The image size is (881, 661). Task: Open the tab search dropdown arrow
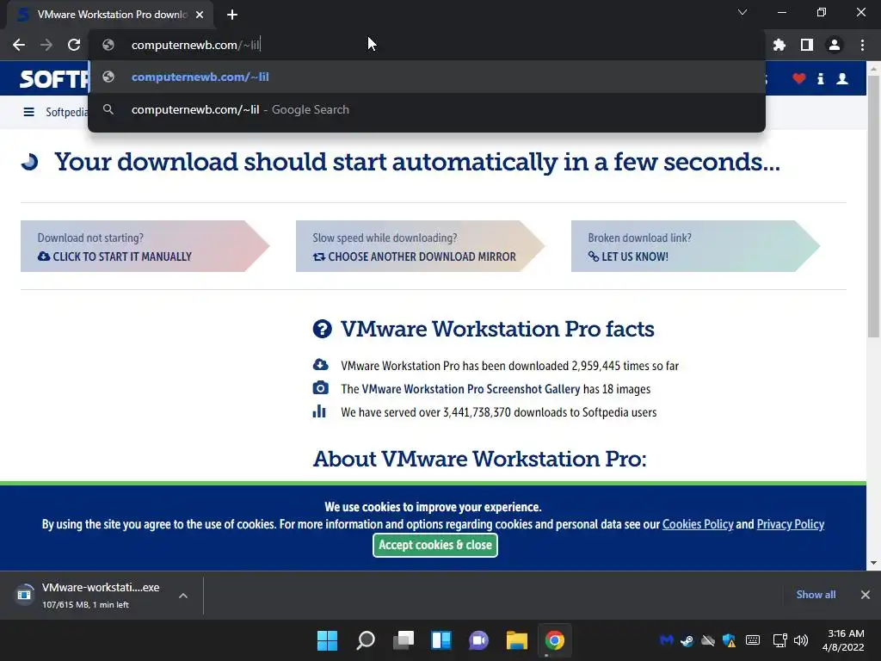point(742,12)
